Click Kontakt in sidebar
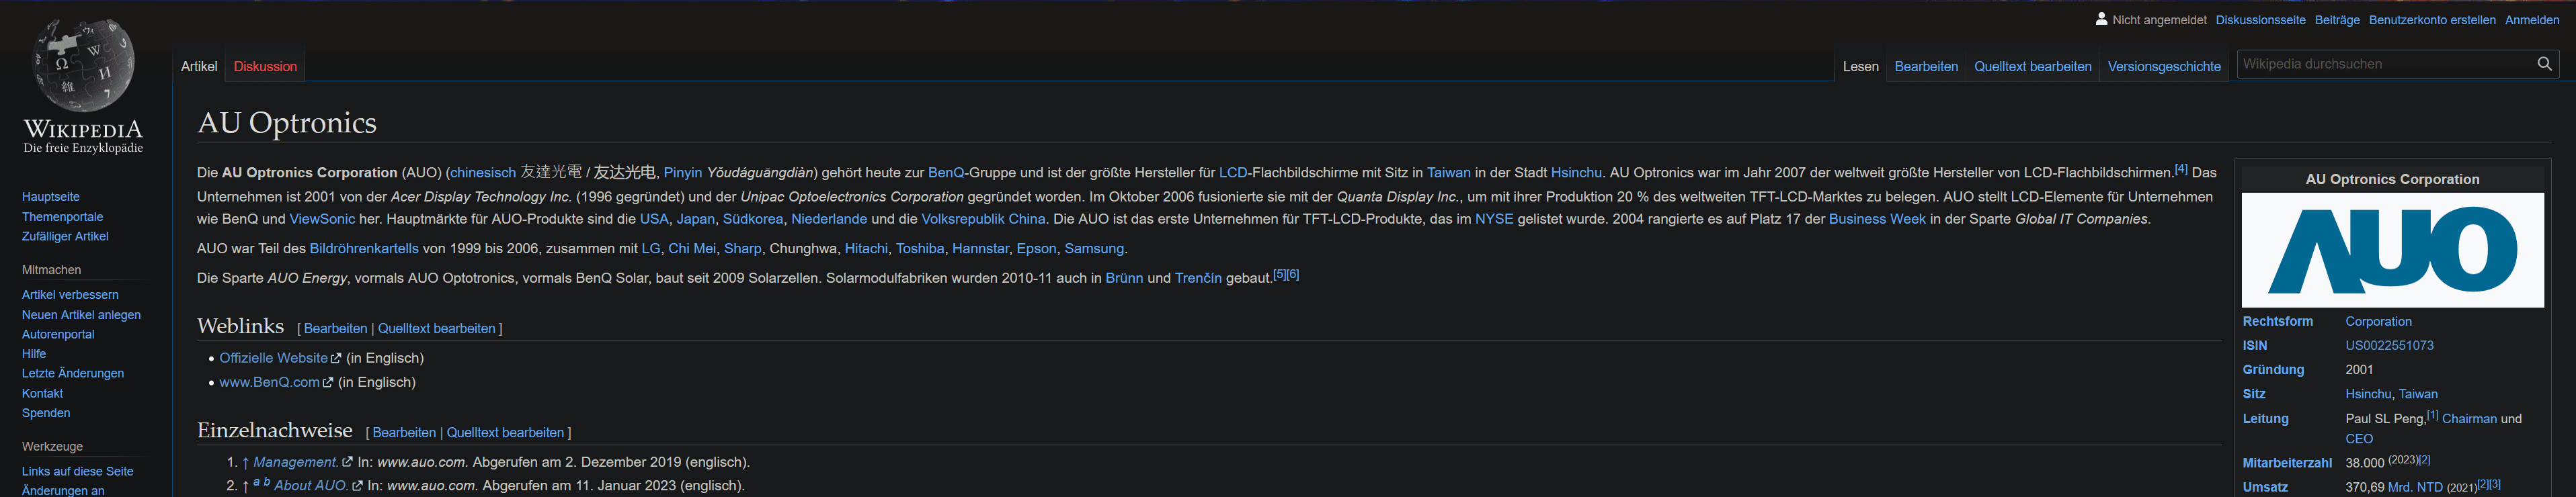The width and height of the screenshot is (2576, 497). (42, 393)
